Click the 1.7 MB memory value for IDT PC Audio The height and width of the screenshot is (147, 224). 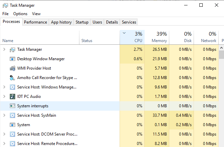click(x=161, y=97)
